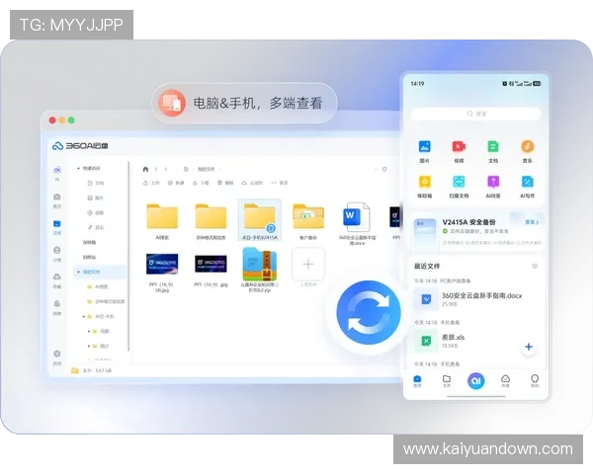Click the 上传 upload toolbar button

coord(151,183)
